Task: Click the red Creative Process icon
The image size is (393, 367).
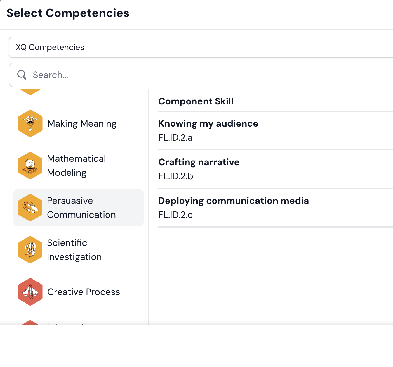Action: [x=30, y=292]
